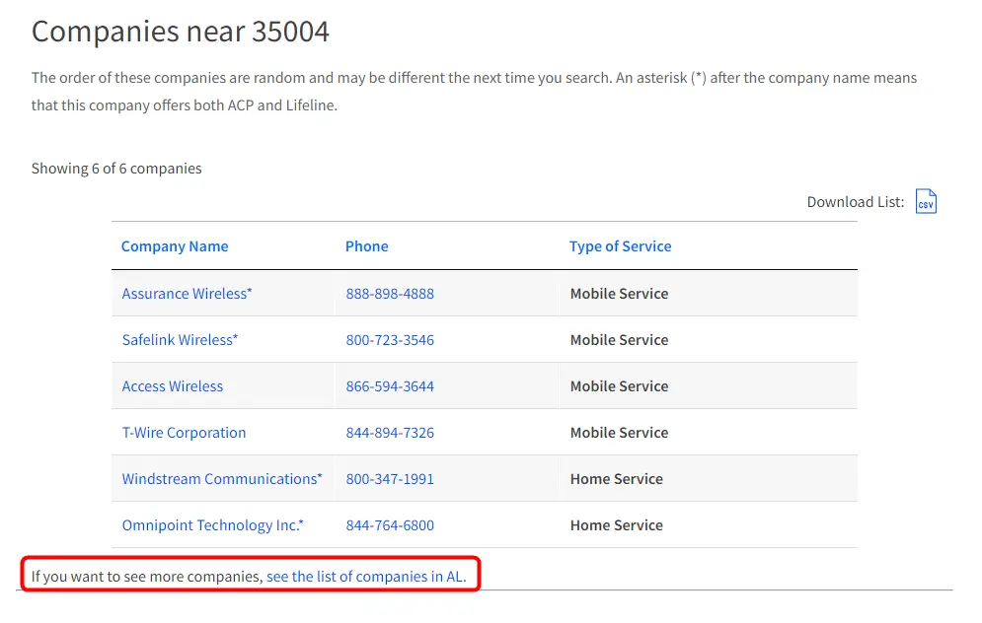Open the Safelink Wireless company link
This screenshot has height=623, width=982.
click(180, 340)
